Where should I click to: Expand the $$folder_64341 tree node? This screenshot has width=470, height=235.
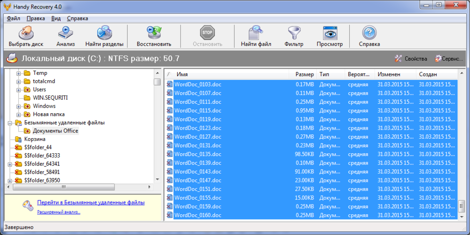[11, 164]
